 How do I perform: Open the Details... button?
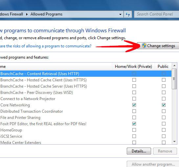tap(139, 151)
